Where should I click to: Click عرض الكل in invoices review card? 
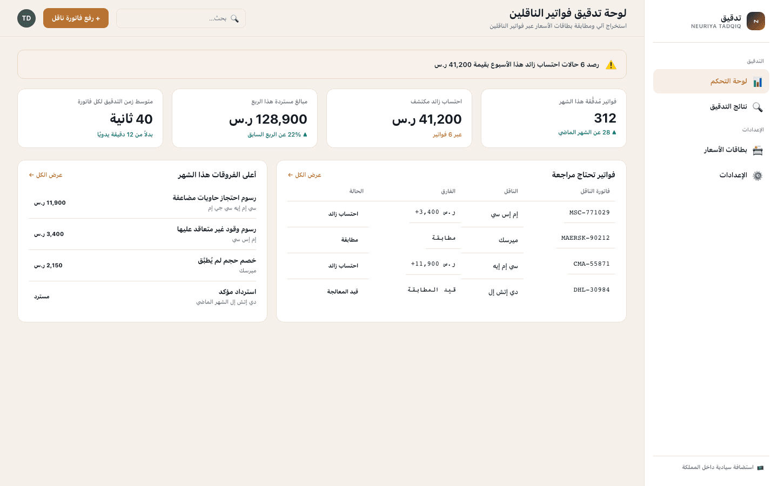[304, 175]
